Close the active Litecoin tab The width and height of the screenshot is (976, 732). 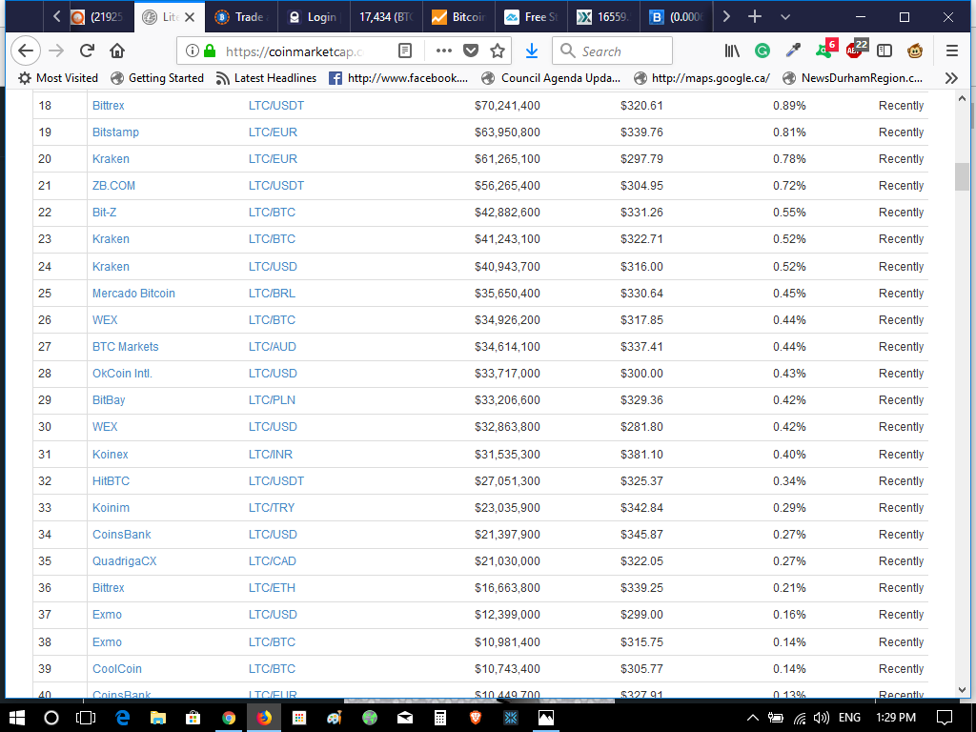[x=190, y=17]
